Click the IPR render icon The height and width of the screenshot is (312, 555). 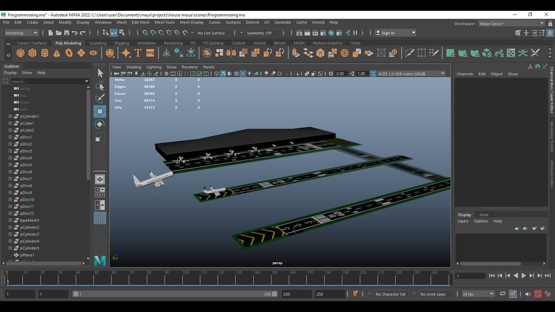pyautogui.click(x=315, y=33)
